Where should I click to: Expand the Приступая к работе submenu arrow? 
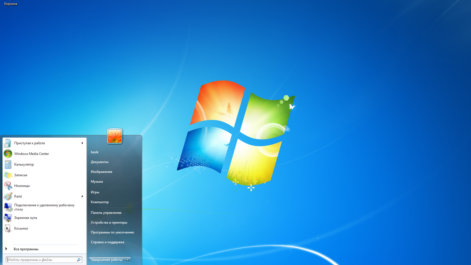[82, 143]
